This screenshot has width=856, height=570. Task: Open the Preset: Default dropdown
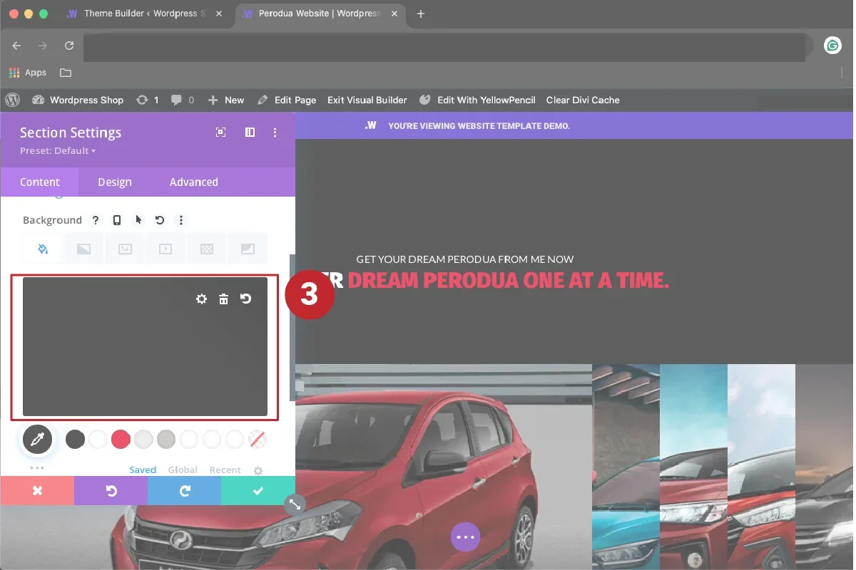pos(58,151)
